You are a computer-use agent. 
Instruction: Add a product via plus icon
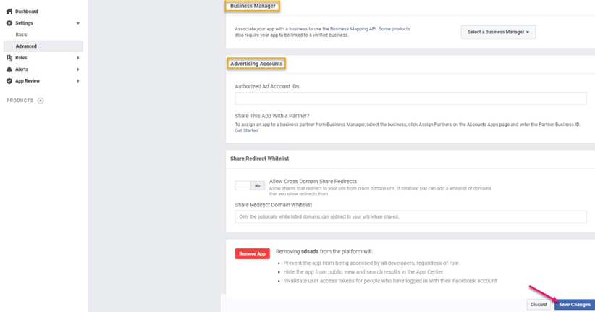pyautogui.click(x=41, y=101)
